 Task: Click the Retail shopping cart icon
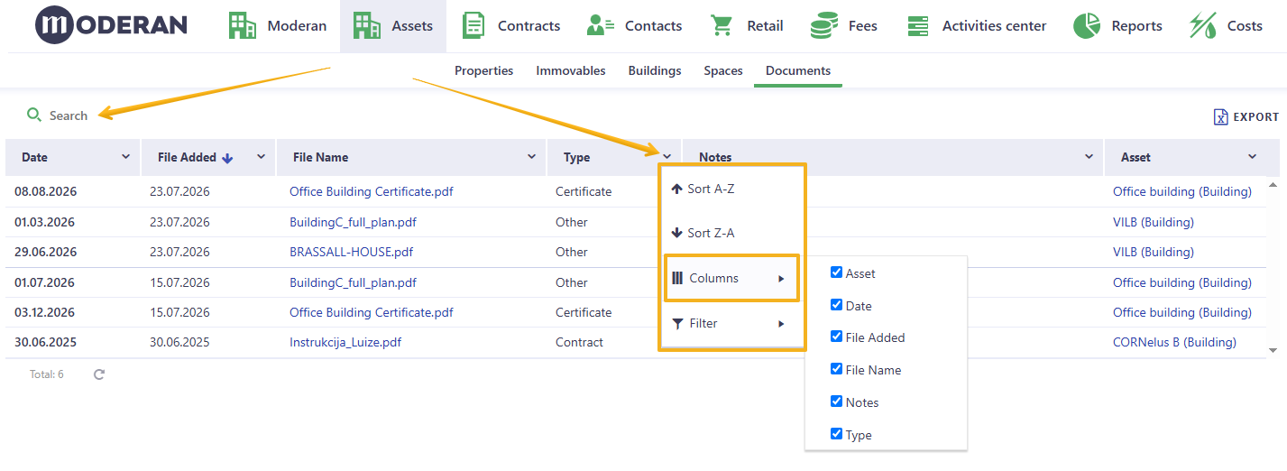click(722, 25)
